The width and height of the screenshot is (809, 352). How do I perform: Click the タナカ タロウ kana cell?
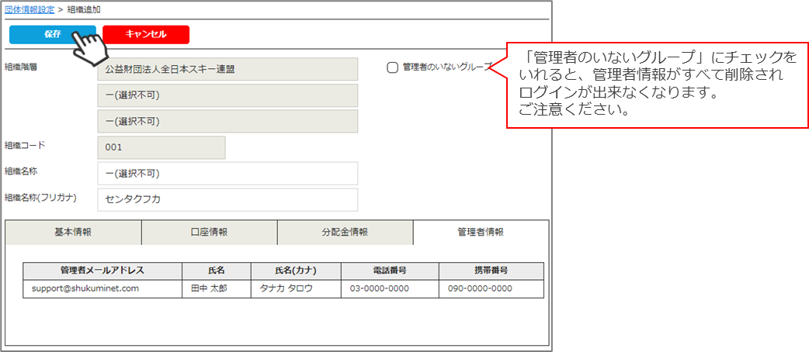point(296,288)
